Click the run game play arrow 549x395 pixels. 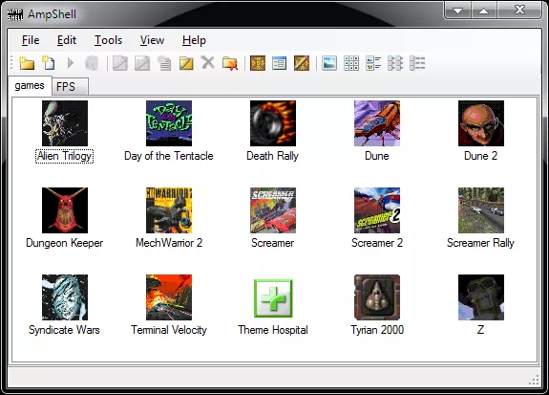[71, 63]
